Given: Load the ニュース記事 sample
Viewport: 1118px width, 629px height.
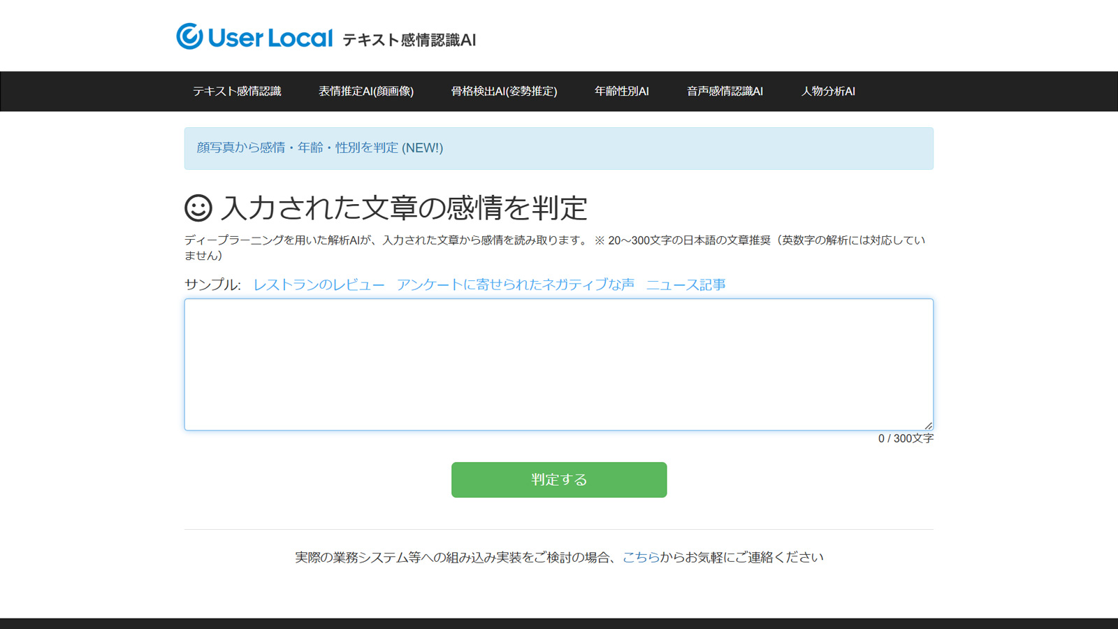Looking at the screenshot, I should pyautogui.click(x=686, y=284).
